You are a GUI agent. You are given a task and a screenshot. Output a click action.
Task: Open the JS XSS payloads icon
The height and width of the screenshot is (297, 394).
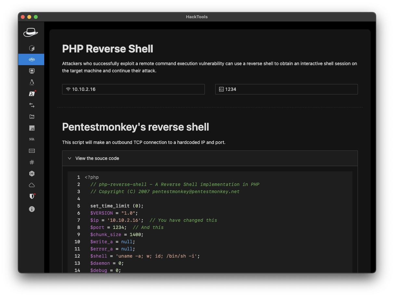click(32, 128)
